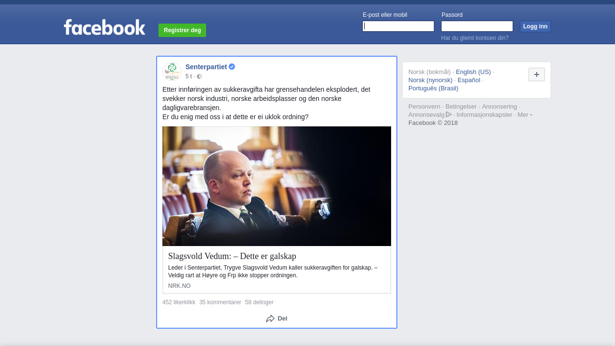This screenshot has height=346, width=615.
Task: Expand the Mer footer dropdown
Action: pos(525,114)
